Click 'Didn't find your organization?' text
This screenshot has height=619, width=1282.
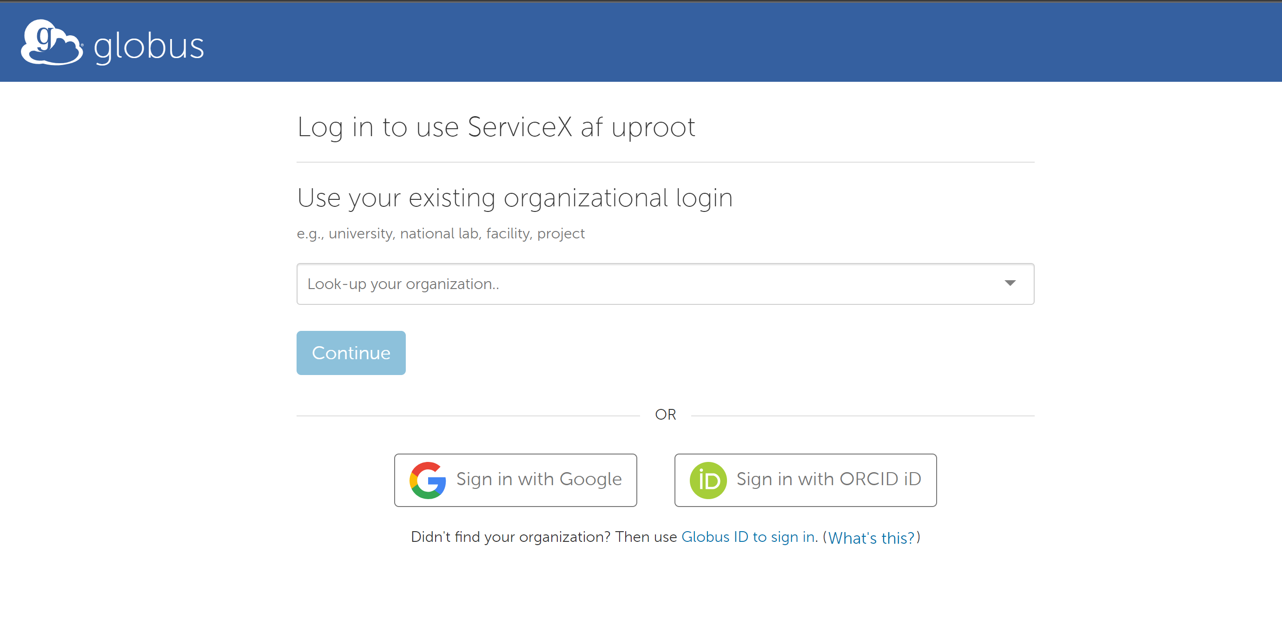point(510,537)
